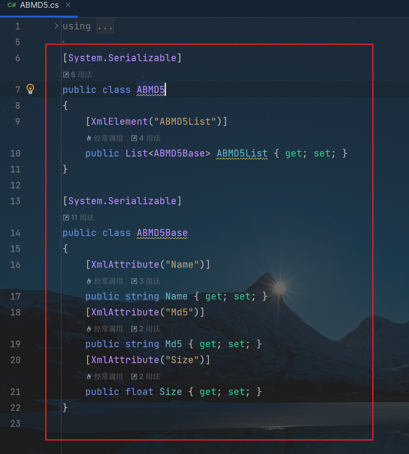Click System.Serializable attribute on line 6
This screenshot has height=454, width=409.
coord(122,58)
